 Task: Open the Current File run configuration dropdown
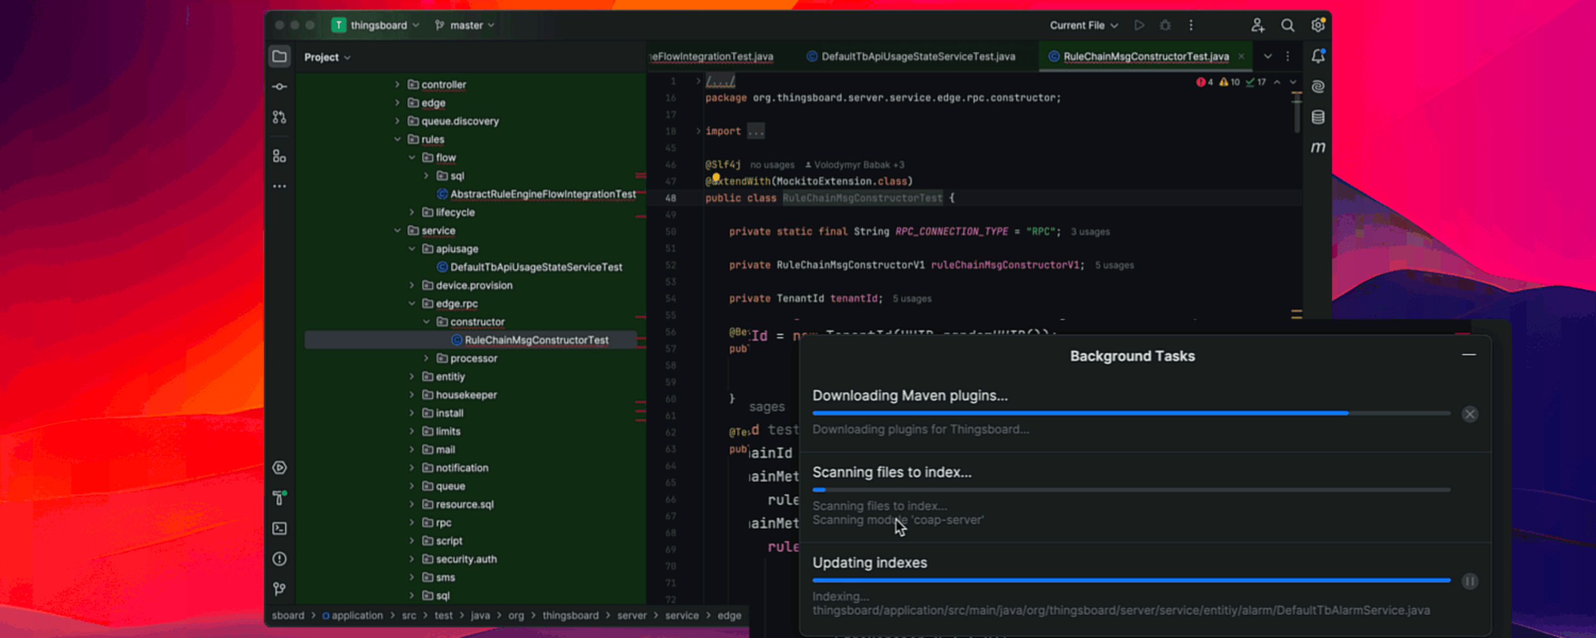pyautogui.click(x=1083, y=26)
